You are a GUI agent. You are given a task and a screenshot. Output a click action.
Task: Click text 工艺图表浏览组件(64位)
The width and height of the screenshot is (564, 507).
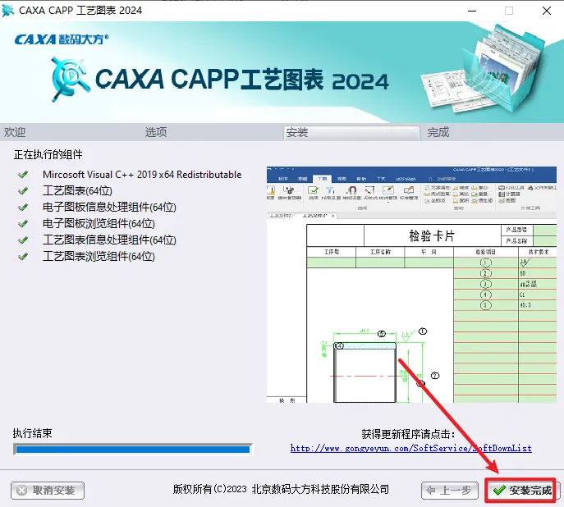click(x=99, y=257)
